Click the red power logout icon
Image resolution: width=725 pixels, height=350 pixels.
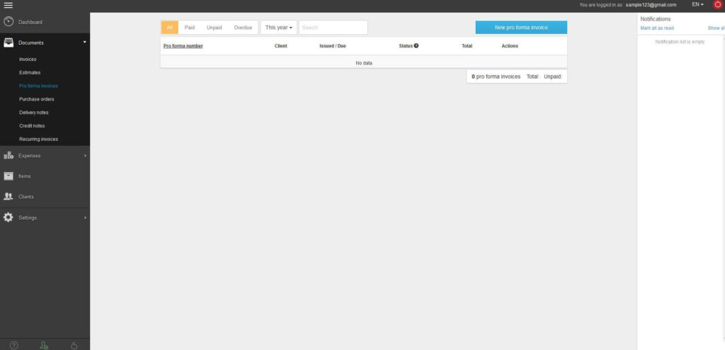718,5
